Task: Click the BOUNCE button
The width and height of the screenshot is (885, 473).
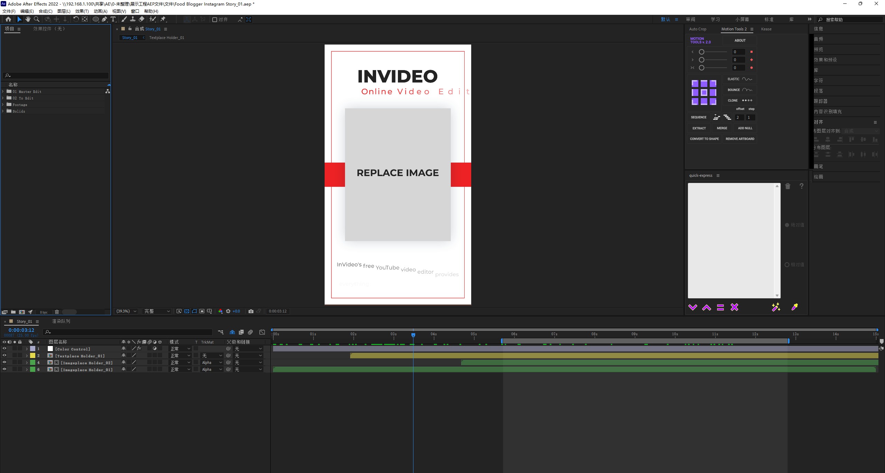Action: click(x=740, y=90)
